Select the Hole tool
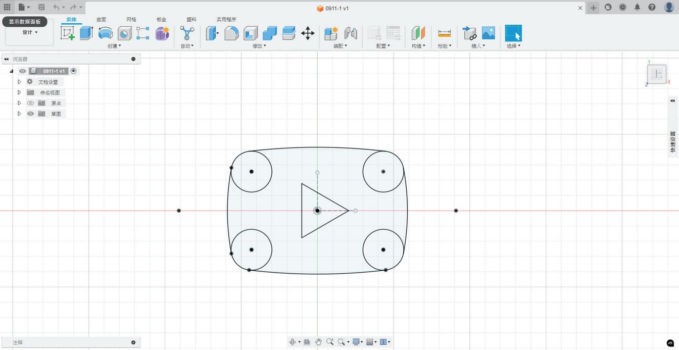Viewport: 679px width, 350px height. coord(124,33)
